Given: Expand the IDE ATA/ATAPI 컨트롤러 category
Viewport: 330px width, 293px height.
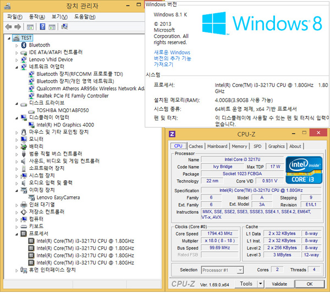Looking at the screenshot, I should point(16,53).
